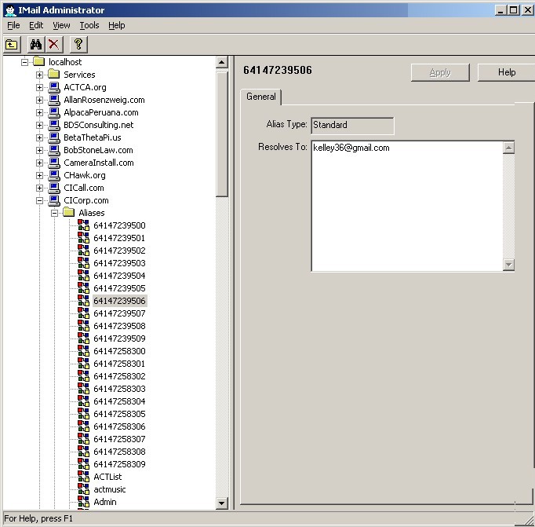535x527 pixels.
Task: Expand the AlpacaPeruana.com domain node
Action: tap(39, 113)
